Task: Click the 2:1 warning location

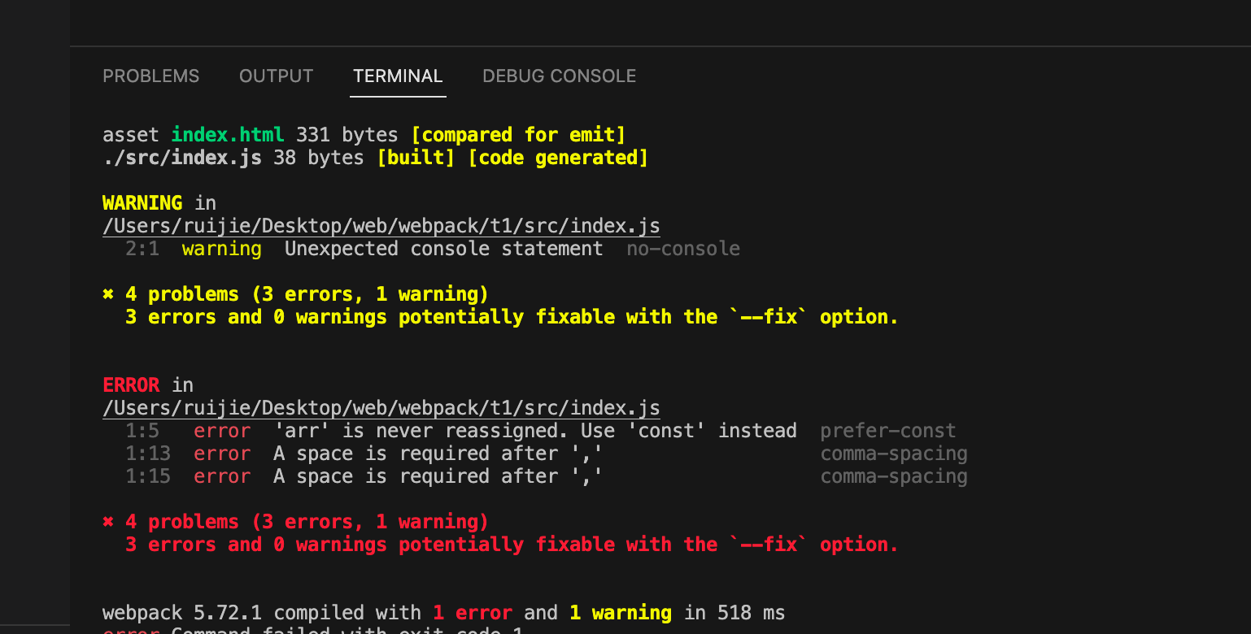Action: click(142, 249)
